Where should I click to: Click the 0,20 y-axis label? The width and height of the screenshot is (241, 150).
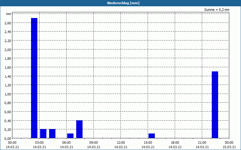tap(8, 130)
